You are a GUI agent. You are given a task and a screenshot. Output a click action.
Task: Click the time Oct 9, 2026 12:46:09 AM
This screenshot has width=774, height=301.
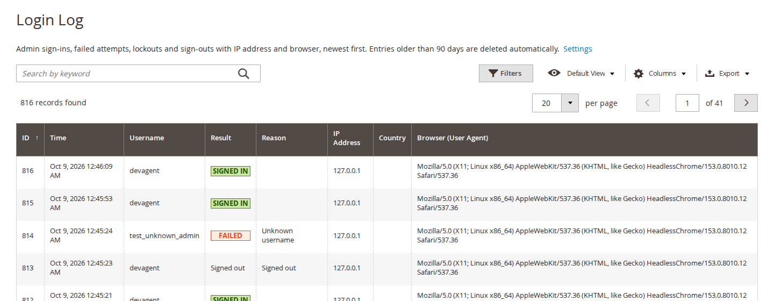(81, 171)
